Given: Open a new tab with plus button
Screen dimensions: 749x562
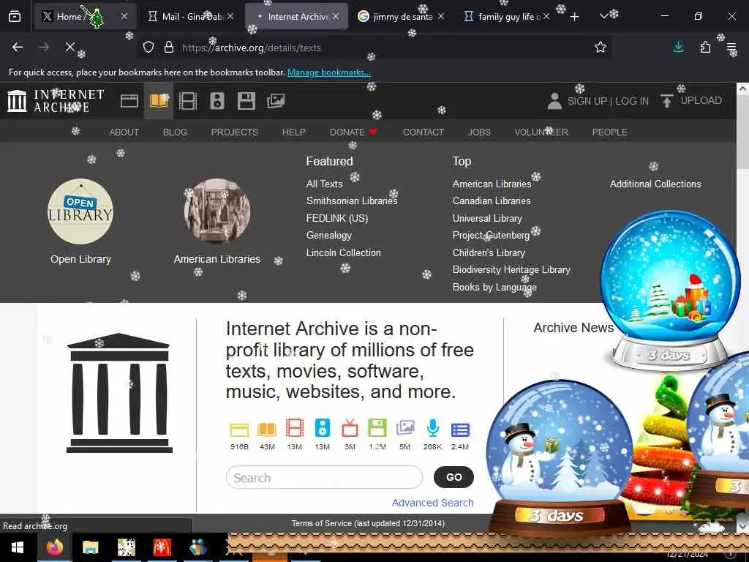Looking at the screenshot, I should click(575, 17).
